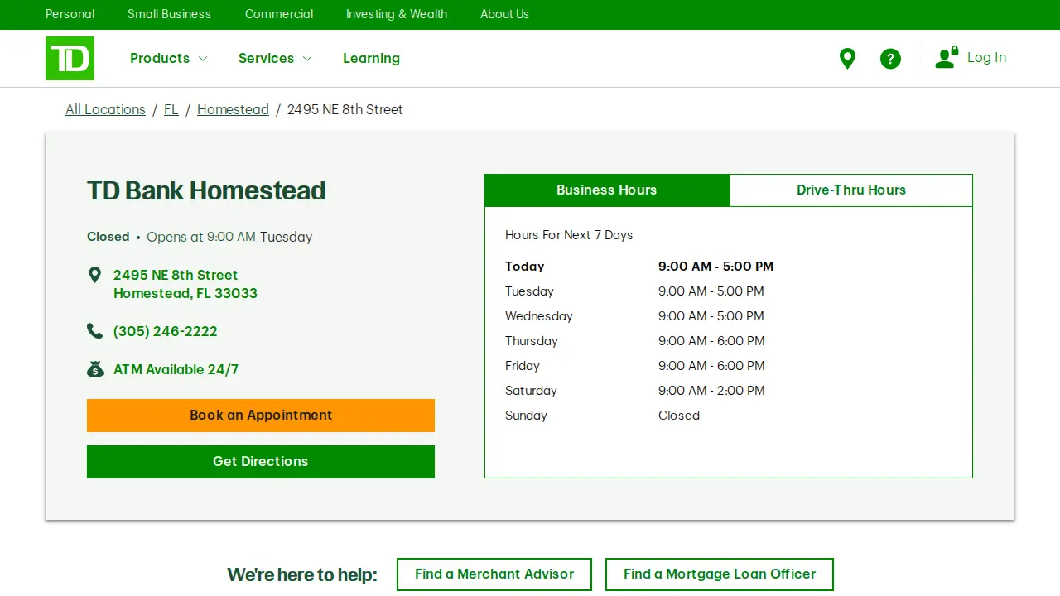This screenshot has width=1060, height=596.
Task: Go to All Locations breadcrumb
Action: pyautogui.click(x=105, y=109)
